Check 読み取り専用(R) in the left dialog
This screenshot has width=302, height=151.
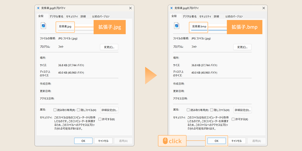point(55,110)
